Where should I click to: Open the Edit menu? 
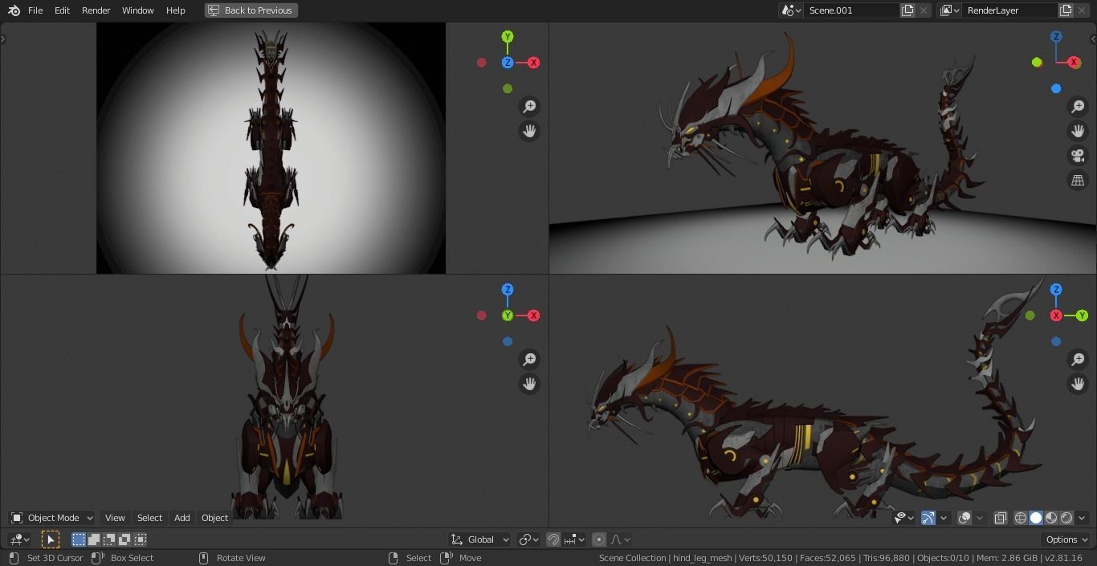click(62, 10)
